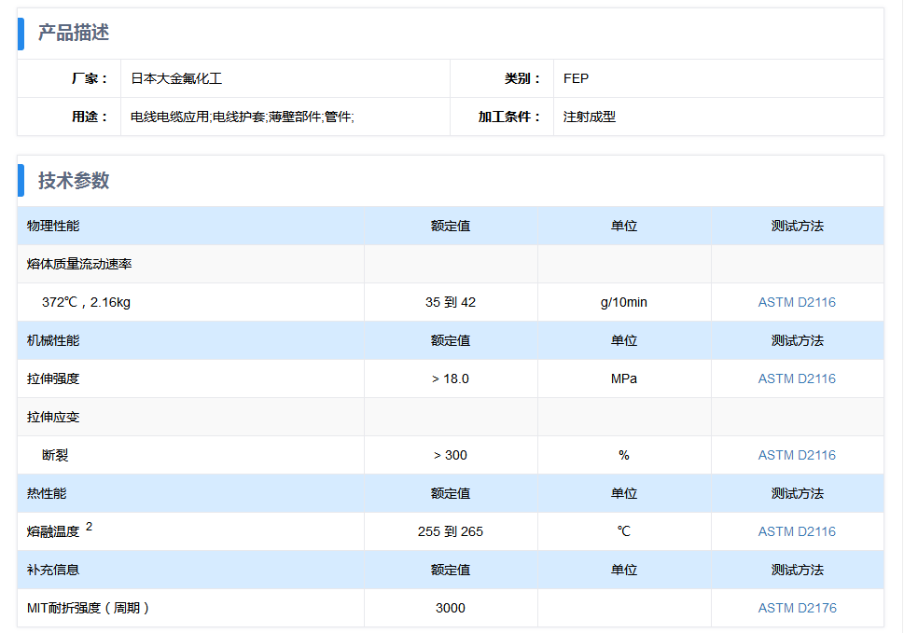Viewport: 904px width, 633px height.
Task: Click the 热性能 table header
Action: coord(47,493)
